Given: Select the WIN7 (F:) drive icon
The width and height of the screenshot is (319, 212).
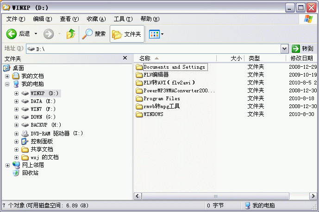Looking at the screenshot, I should coord(25,109).
